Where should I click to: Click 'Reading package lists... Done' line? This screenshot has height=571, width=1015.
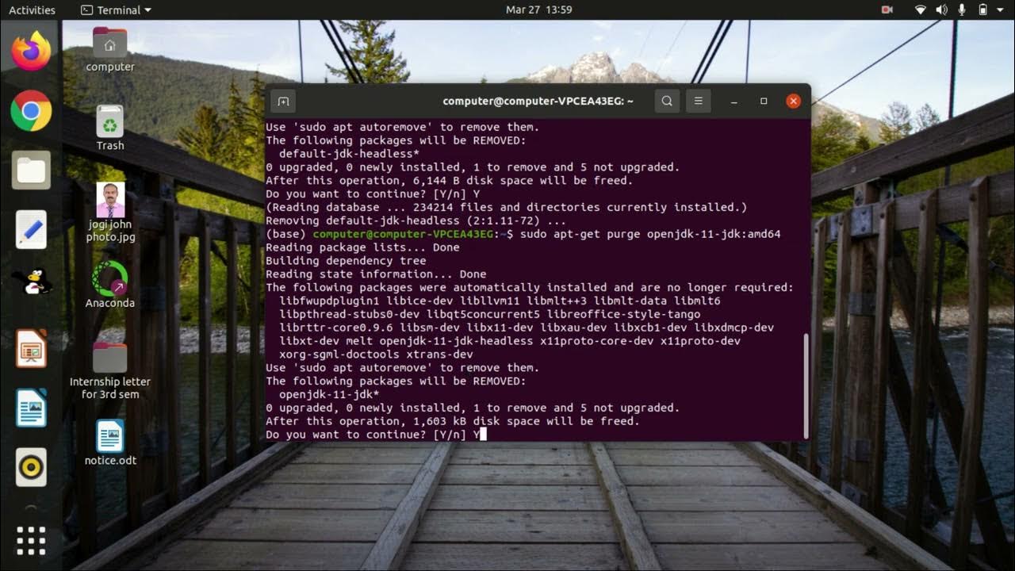362,247
